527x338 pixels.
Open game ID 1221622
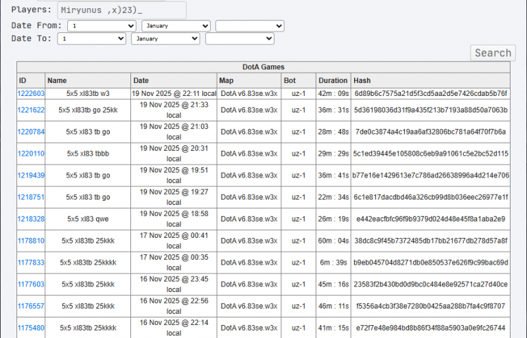[31, 110]
